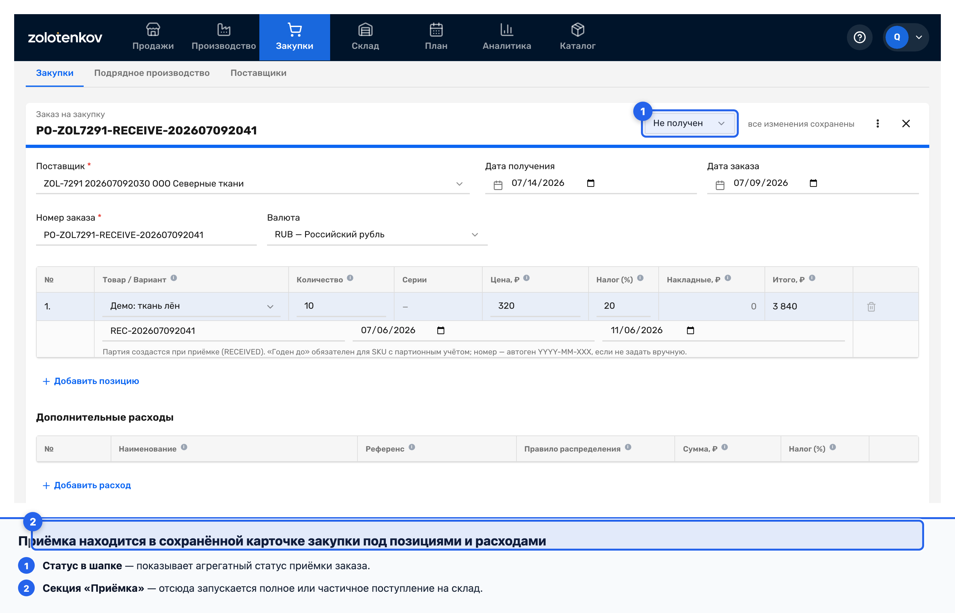Go to the Склад warehouse icon
Image resolution: width=955 pixels, height=613 pixels.
pyautogui.click(x=365, y=30)
